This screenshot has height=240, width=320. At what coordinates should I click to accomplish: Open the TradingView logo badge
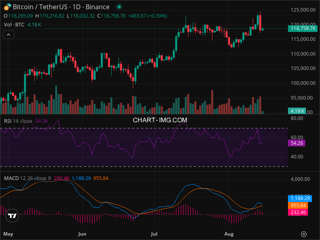pos(12,216)
